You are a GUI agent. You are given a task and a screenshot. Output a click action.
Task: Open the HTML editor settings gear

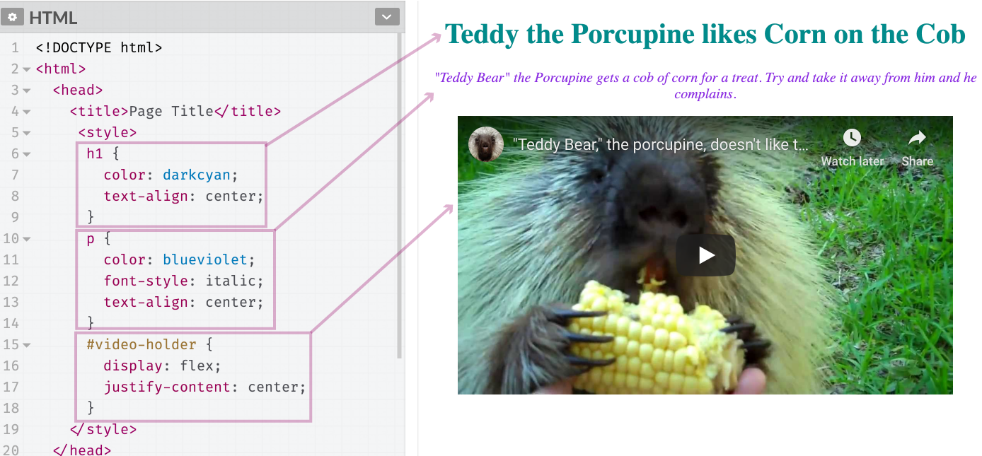(x=12, y=17)
